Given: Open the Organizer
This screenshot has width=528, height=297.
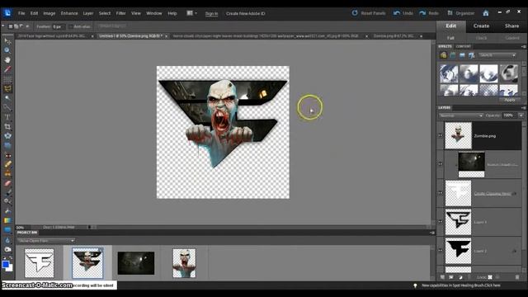Looking at the screenshot, I should tap(460, 13).
